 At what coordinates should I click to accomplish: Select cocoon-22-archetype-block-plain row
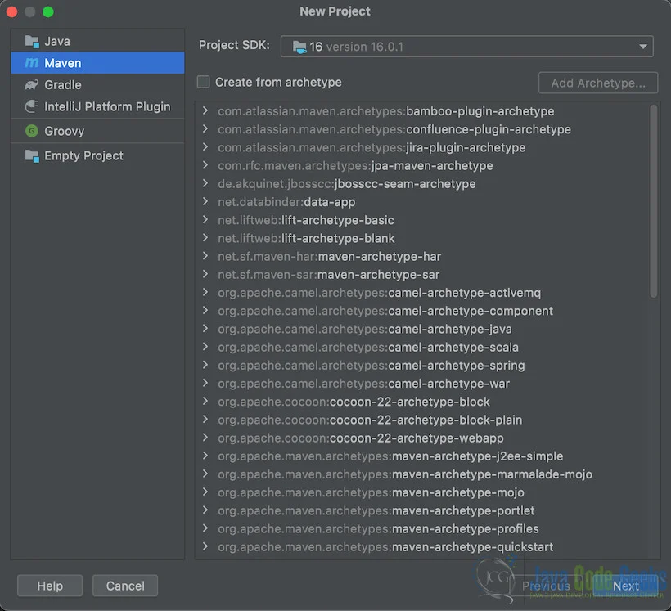click(424, 420)
